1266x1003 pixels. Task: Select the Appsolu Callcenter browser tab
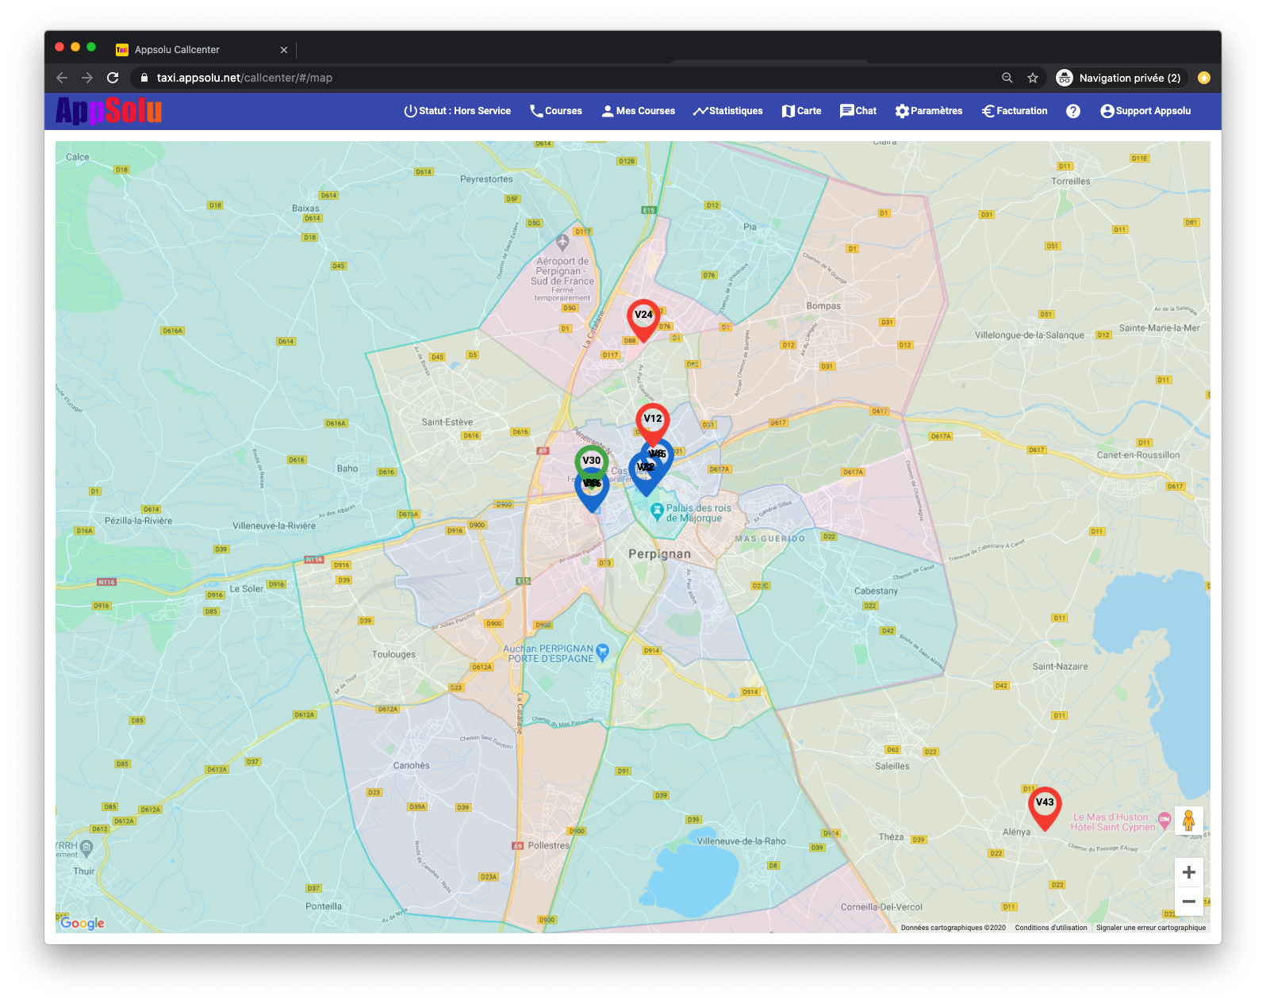[x=202, y=50]
